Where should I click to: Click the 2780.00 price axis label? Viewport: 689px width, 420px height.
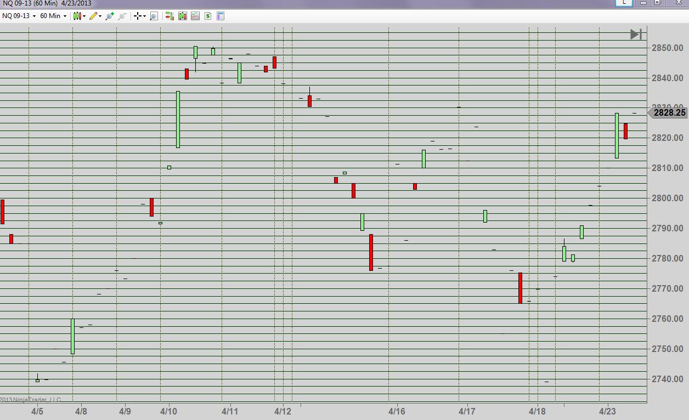coord(668,258)
